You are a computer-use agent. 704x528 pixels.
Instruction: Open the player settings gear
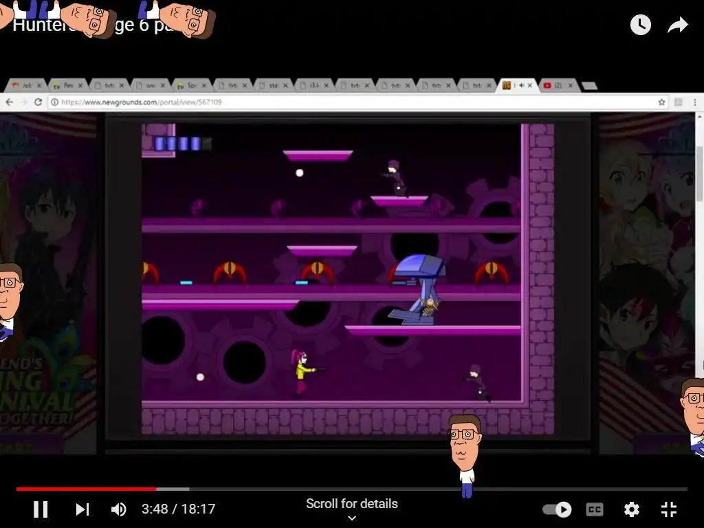point(631,509)
